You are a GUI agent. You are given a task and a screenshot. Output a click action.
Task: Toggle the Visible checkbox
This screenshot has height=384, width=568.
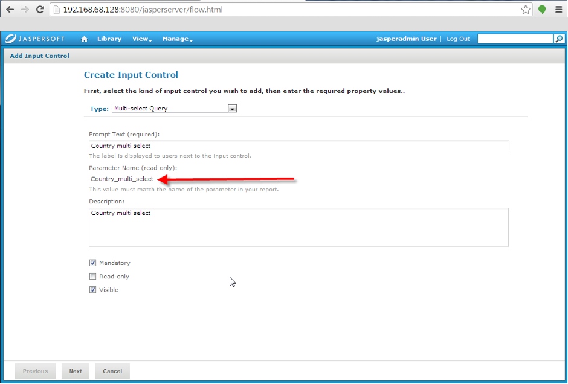point(92,290)
